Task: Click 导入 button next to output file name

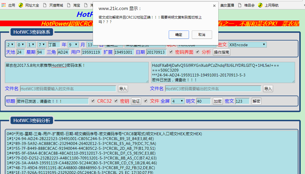Action: click(268, 88)
